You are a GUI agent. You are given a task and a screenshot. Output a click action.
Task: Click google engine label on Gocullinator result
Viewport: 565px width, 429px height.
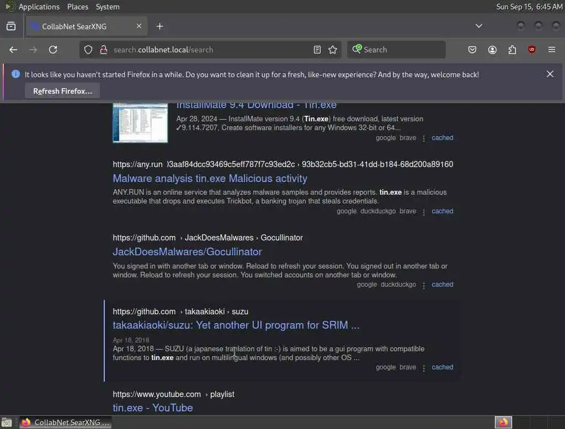coord(367,284)
